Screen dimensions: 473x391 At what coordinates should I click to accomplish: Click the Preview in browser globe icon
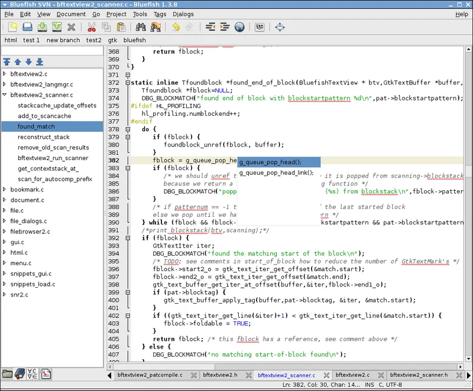[x=239, y=27]
